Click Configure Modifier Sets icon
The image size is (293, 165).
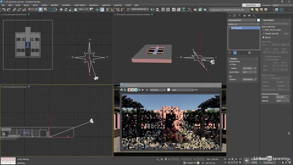click(x=250, y=53)
